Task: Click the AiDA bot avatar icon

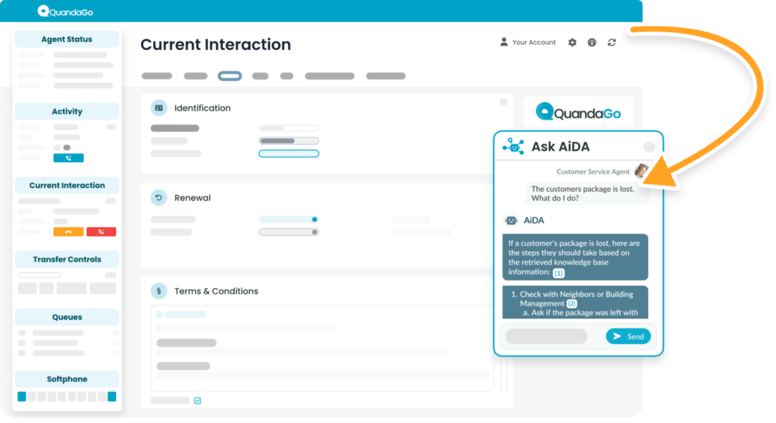Action: [512, 221]
